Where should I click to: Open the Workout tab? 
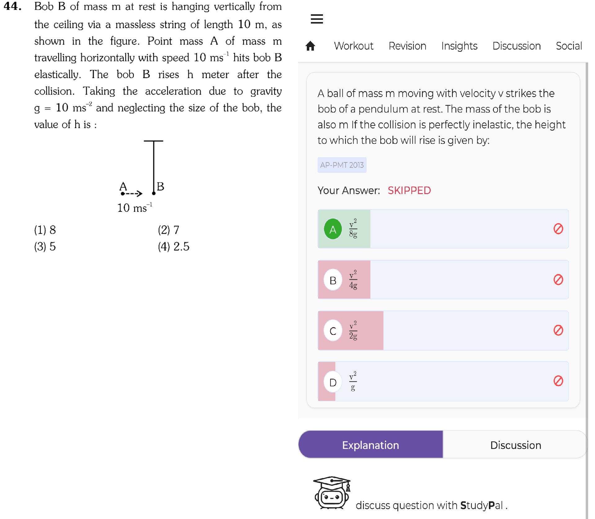(x=354, y=46)
